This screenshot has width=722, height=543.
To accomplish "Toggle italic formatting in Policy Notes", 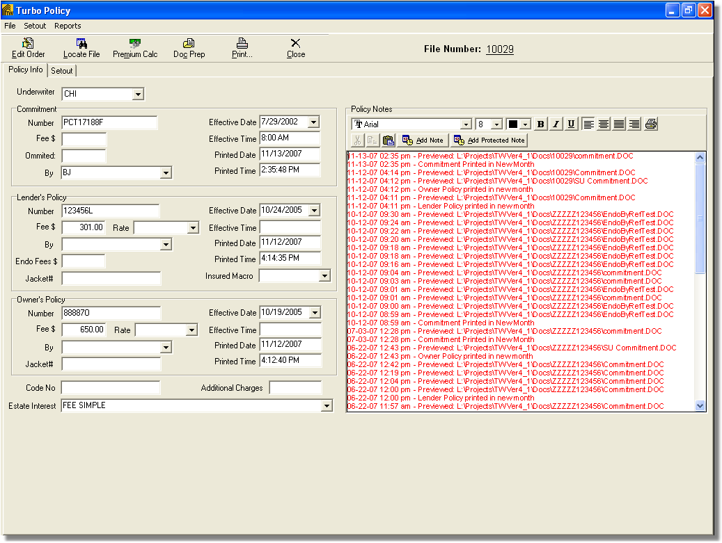I will point(556,124).
